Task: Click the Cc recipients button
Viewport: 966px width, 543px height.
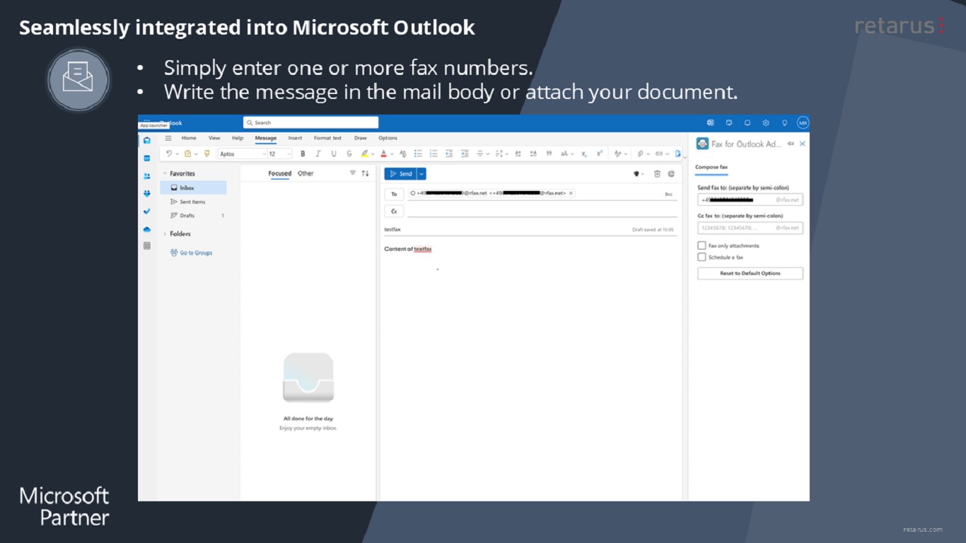Action: [394, 211]
